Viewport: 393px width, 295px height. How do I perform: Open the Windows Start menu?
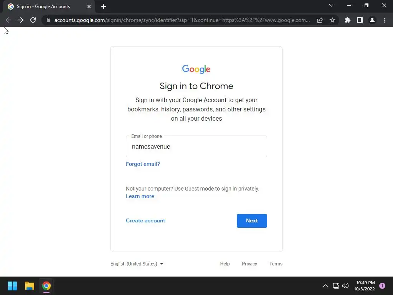click(12, 286)
